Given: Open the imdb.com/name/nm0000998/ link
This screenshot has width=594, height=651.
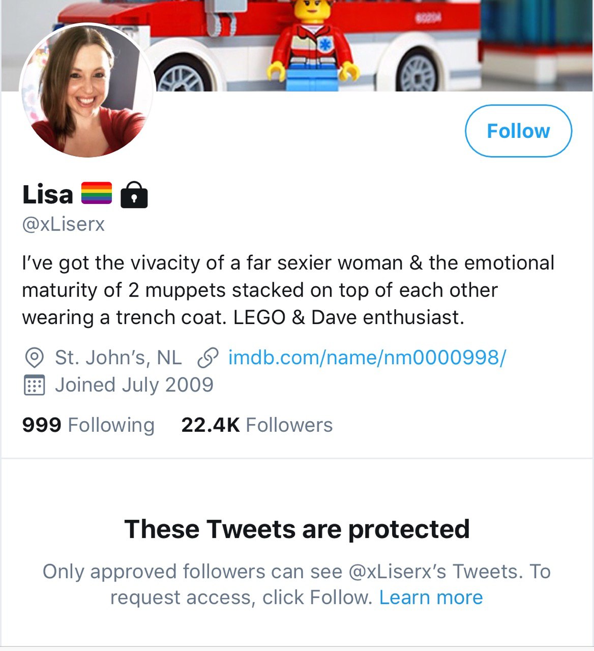Looking at the screenshot, I should [x=367, y=358].
